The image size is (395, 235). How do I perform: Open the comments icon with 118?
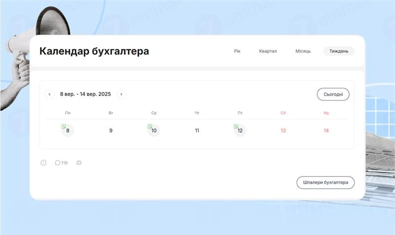click(x=61, y=163)
